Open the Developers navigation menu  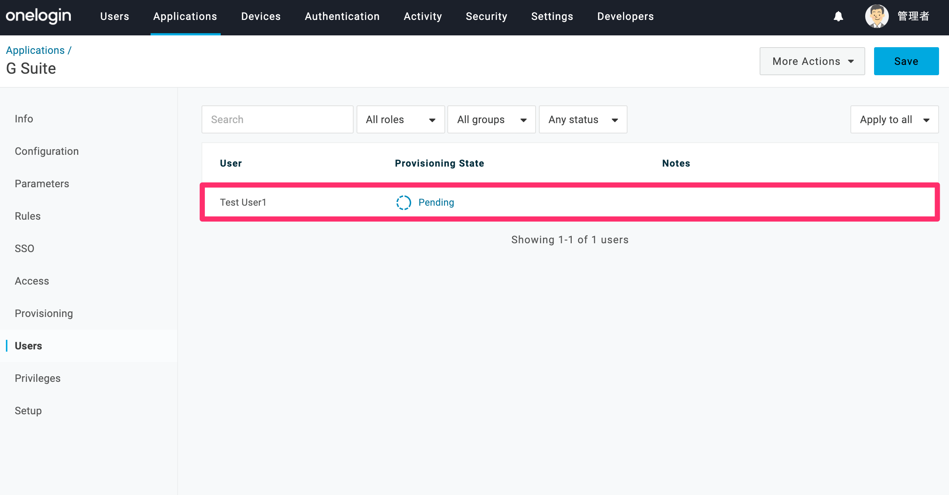(x=626, y=16)
